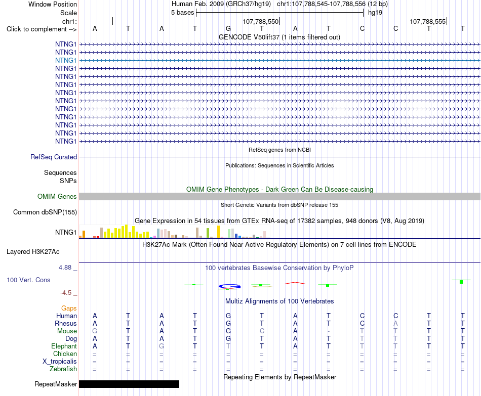Click the chr1:107,788,545-107,788,556 (12 bp) position text

(332, 4)
